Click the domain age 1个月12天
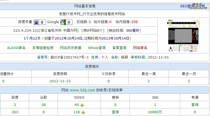This screenshot has width=210, height=116. (32, 38)
